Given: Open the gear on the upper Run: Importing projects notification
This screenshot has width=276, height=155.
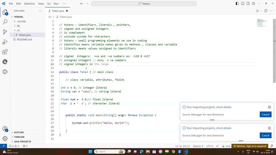Looking at the screenshot, I should 269,107.
